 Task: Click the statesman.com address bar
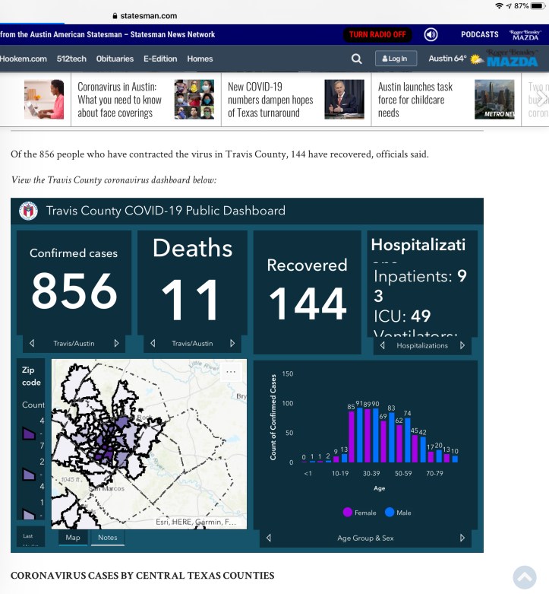pos(145,16)
